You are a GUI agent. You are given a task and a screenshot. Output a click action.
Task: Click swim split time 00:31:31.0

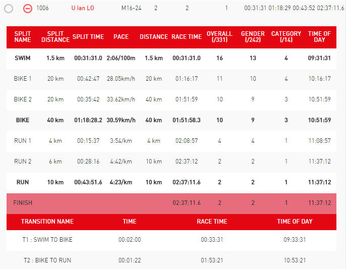(x=88, y=58)
